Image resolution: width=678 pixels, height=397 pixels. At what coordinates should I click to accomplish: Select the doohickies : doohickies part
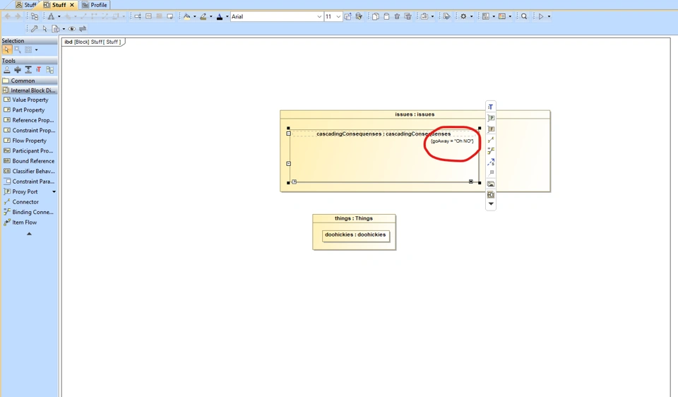[x=355, y=236]
